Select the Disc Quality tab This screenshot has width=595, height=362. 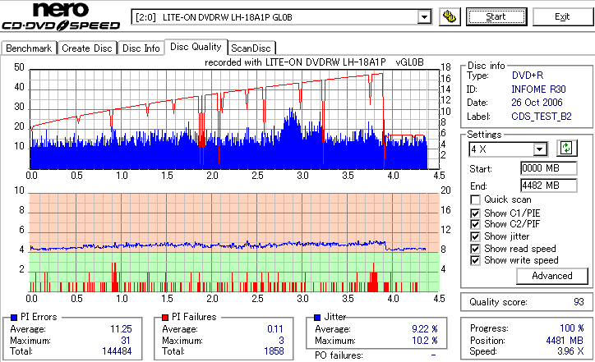(x=196, y=47)
